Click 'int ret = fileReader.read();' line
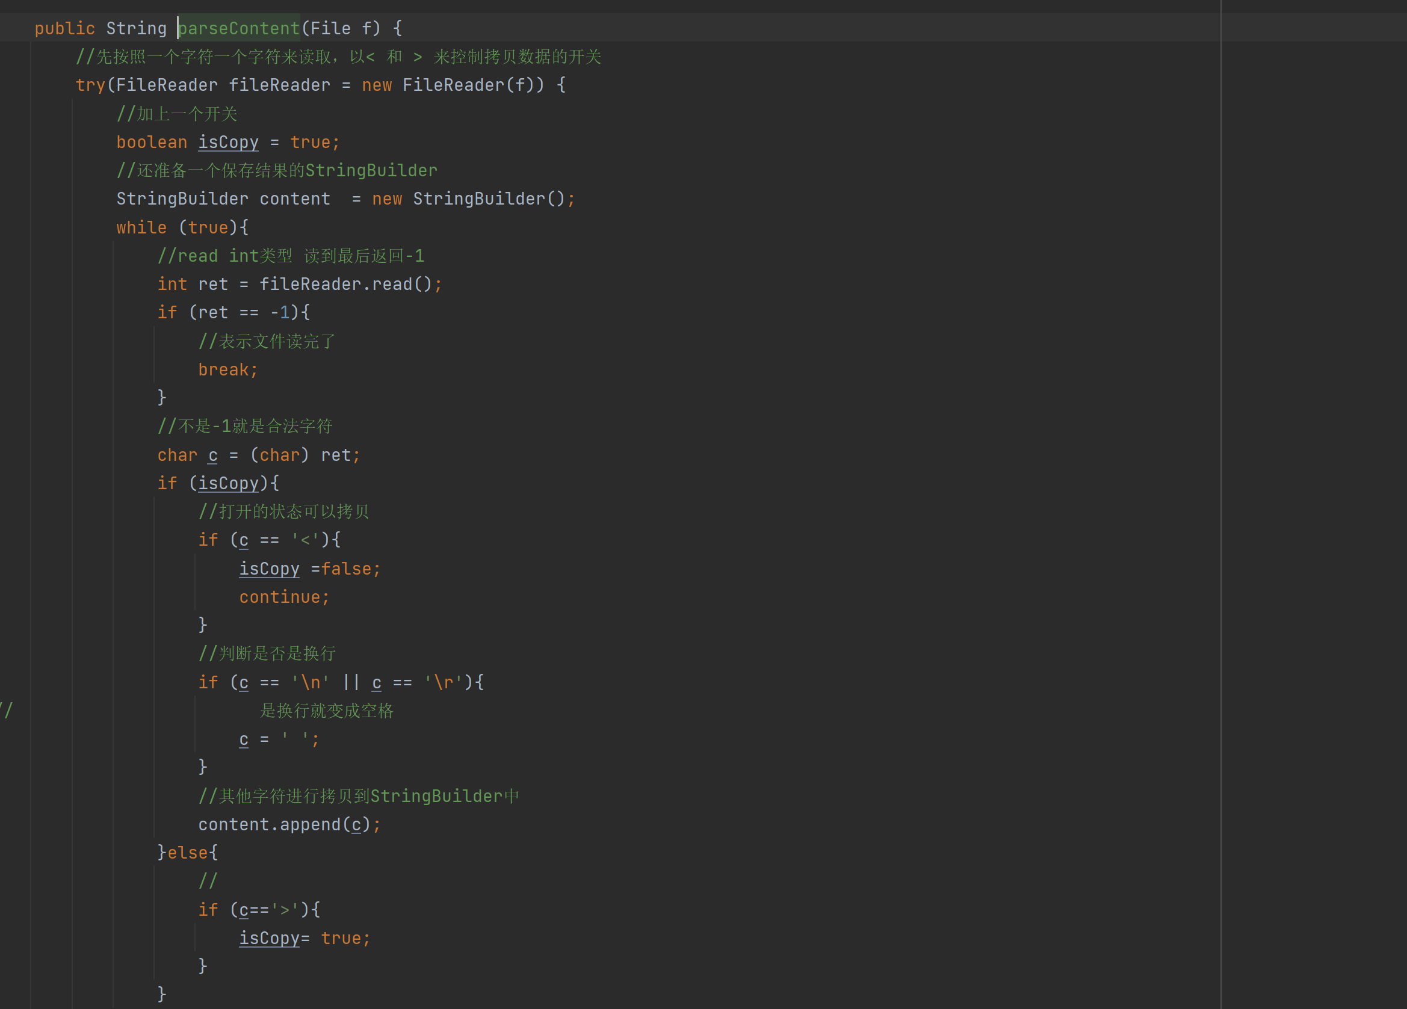The image size is (1407, 1009). click(300, 284)
